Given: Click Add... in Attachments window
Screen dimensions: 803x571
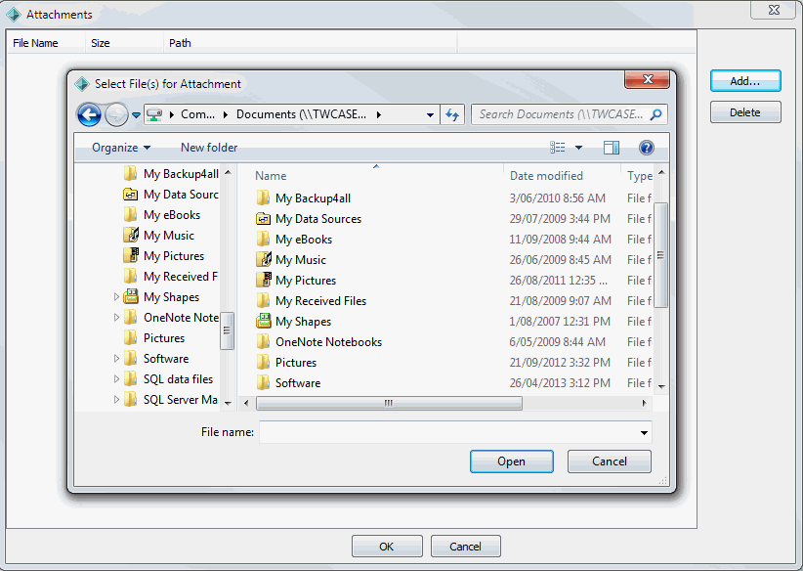Looking at the screenshot, I should pyautogui.click(x=745, y=81).
